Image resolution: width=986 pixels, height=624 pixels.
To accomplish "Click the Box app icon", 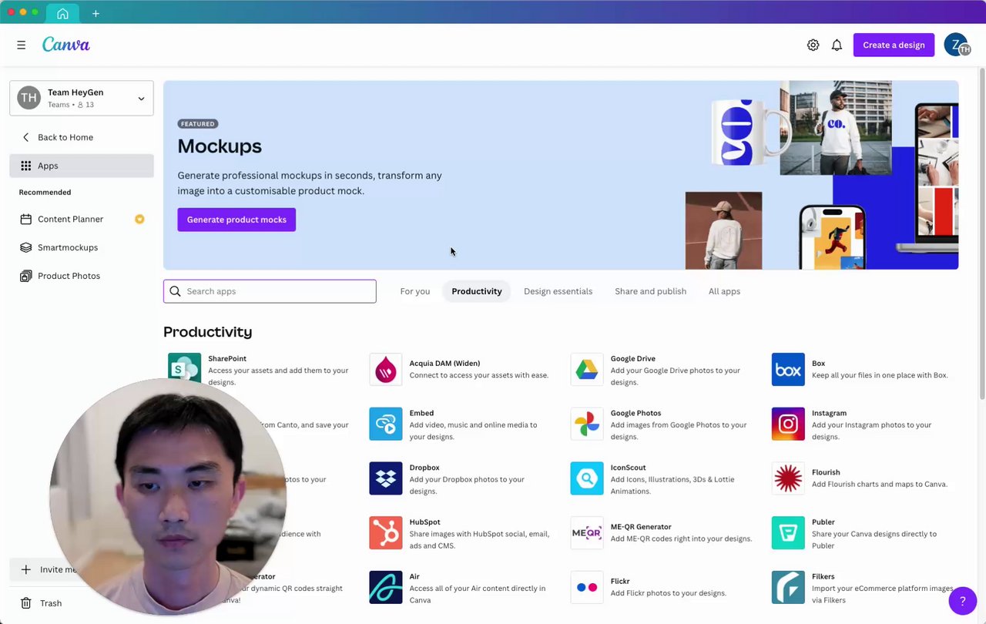I will click(x=787, y=369).
